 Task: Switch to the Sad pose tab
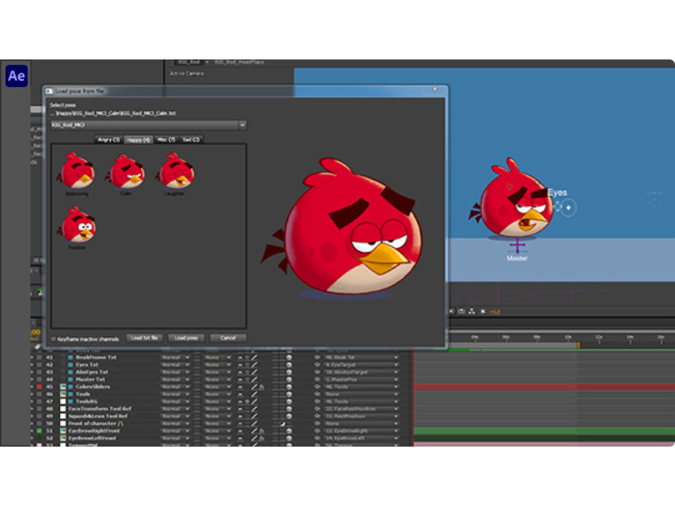(191, 140)
